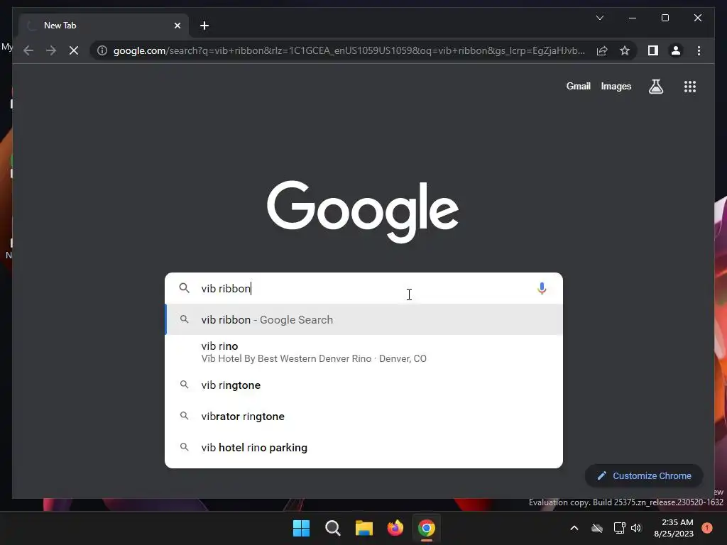Select 'vib ribbon - Google Search' suggestion
This screenshot has width=727, height=545.
click(x=364, y=320)
